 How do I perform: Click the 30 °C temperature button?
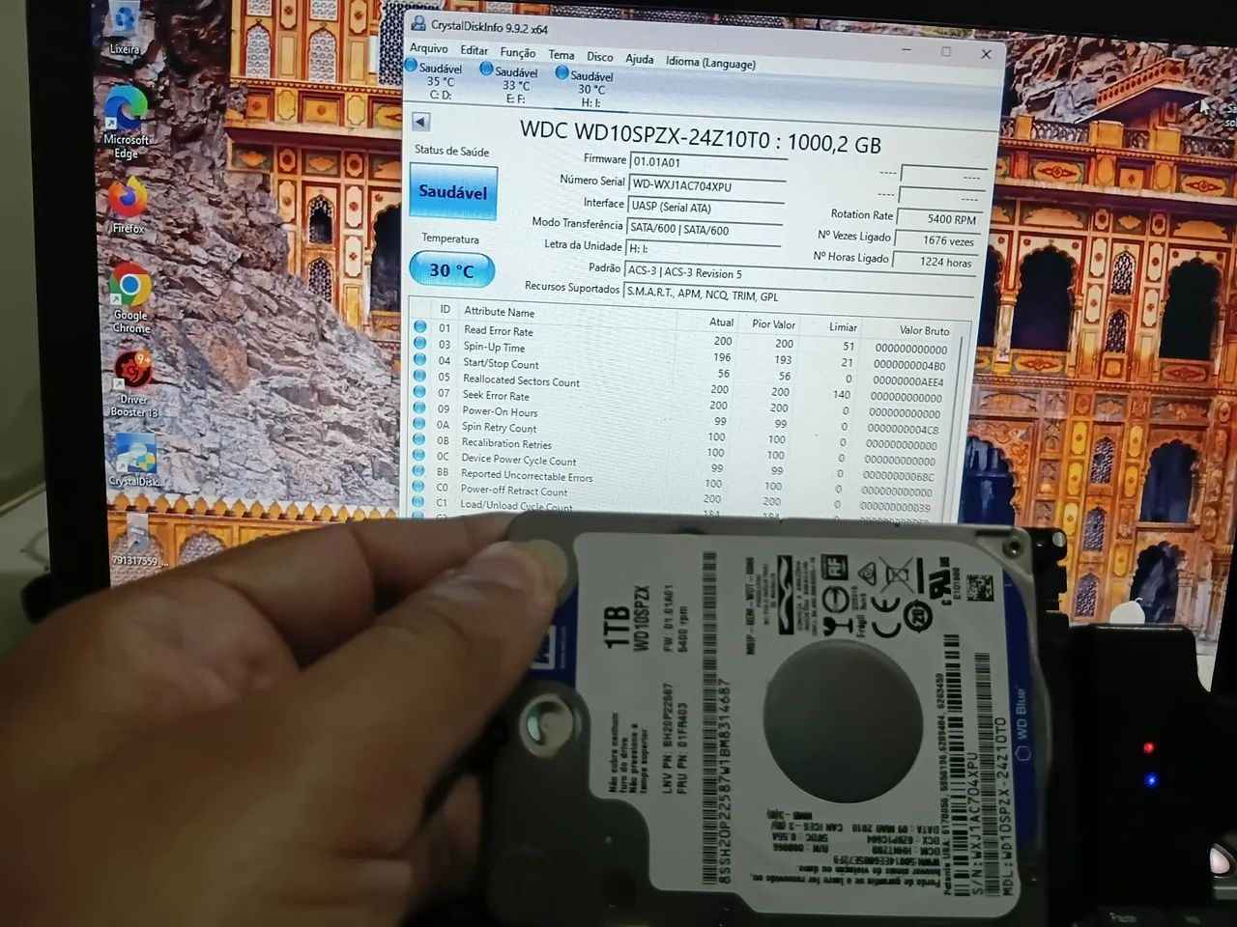451,270
